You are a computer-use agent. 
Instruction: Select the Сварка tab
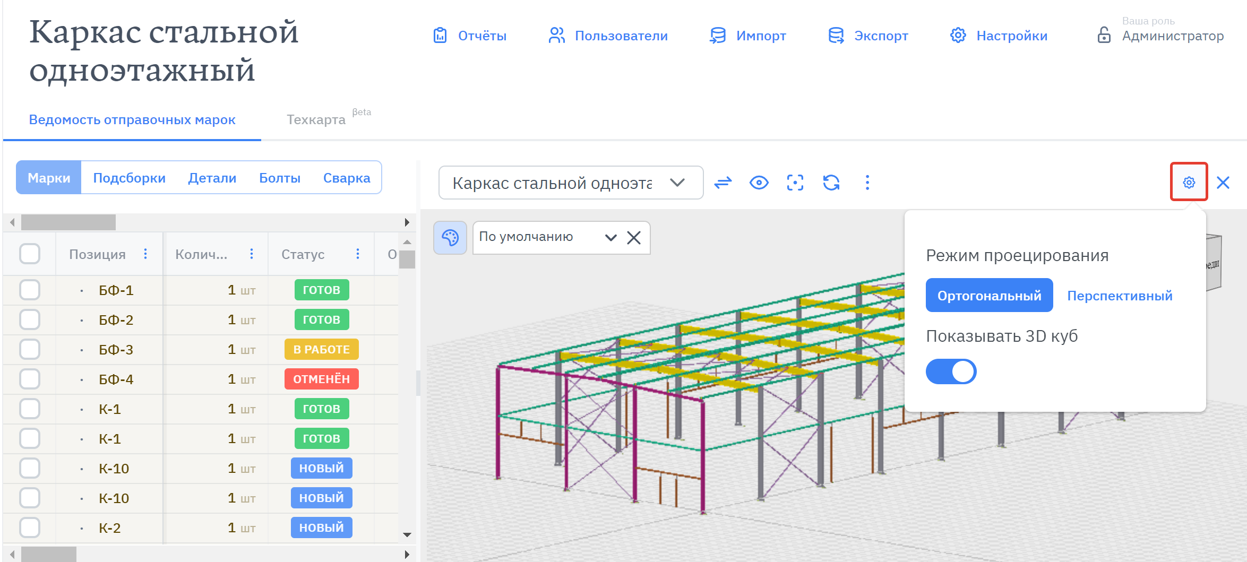point(347,178)
